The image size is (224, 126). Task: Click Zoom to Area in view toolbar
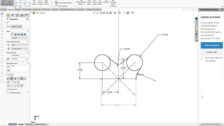click(x=97, y=13)
